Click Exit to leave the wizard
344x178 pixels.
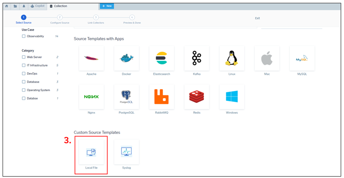257,18
